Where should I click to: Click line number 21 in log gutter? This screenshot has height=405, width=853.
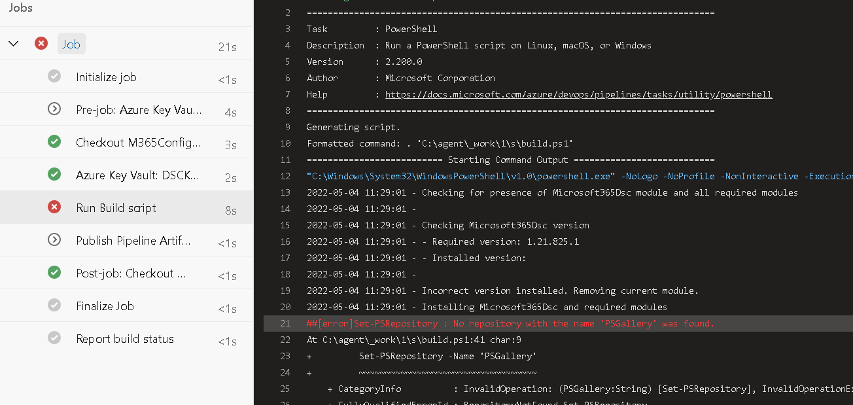[x=285, y=323]
